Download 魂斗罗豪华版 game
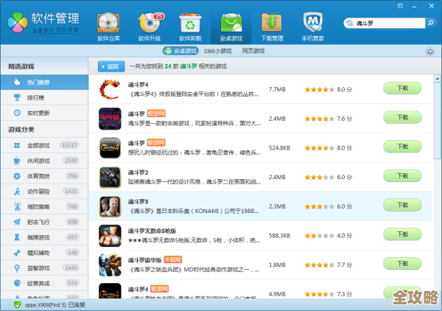This screenshot has height=311, width=442. 402,264
